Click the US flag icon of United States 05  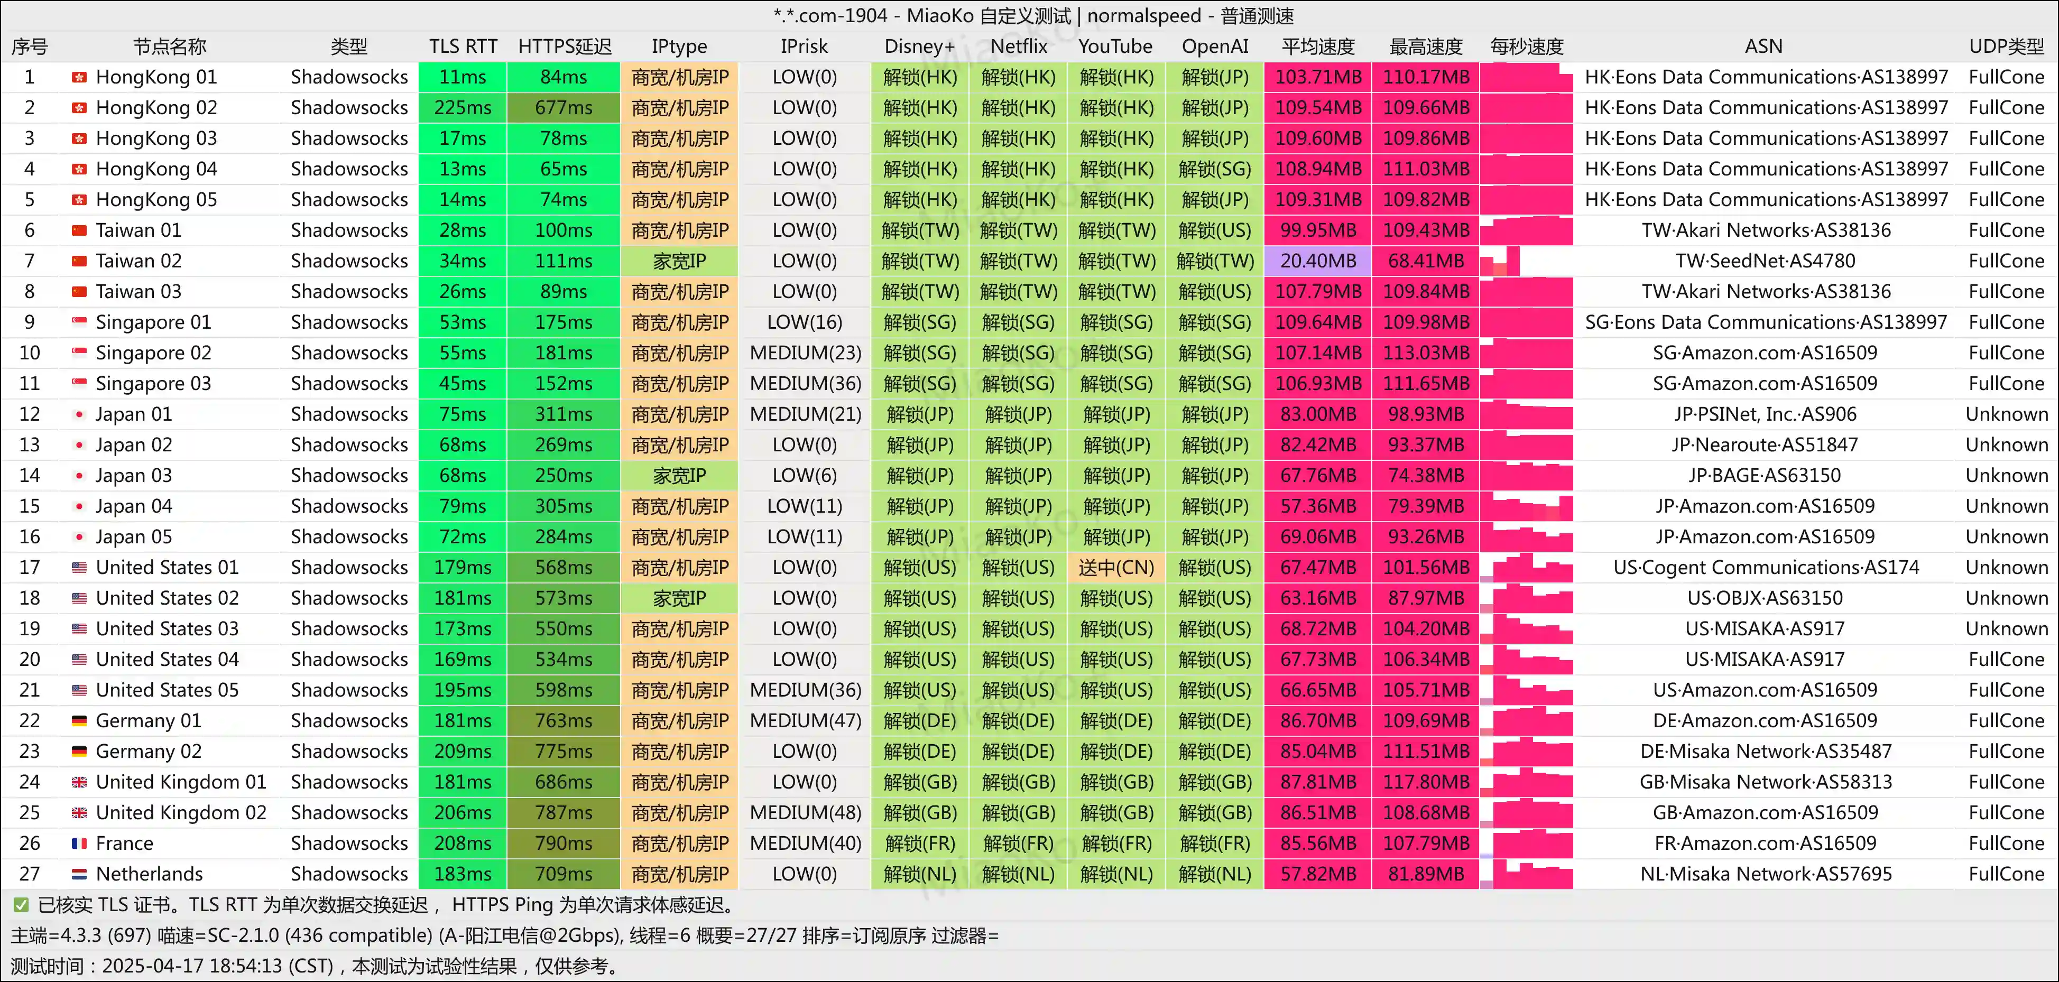pyautogui.click(x=79, y=690)
